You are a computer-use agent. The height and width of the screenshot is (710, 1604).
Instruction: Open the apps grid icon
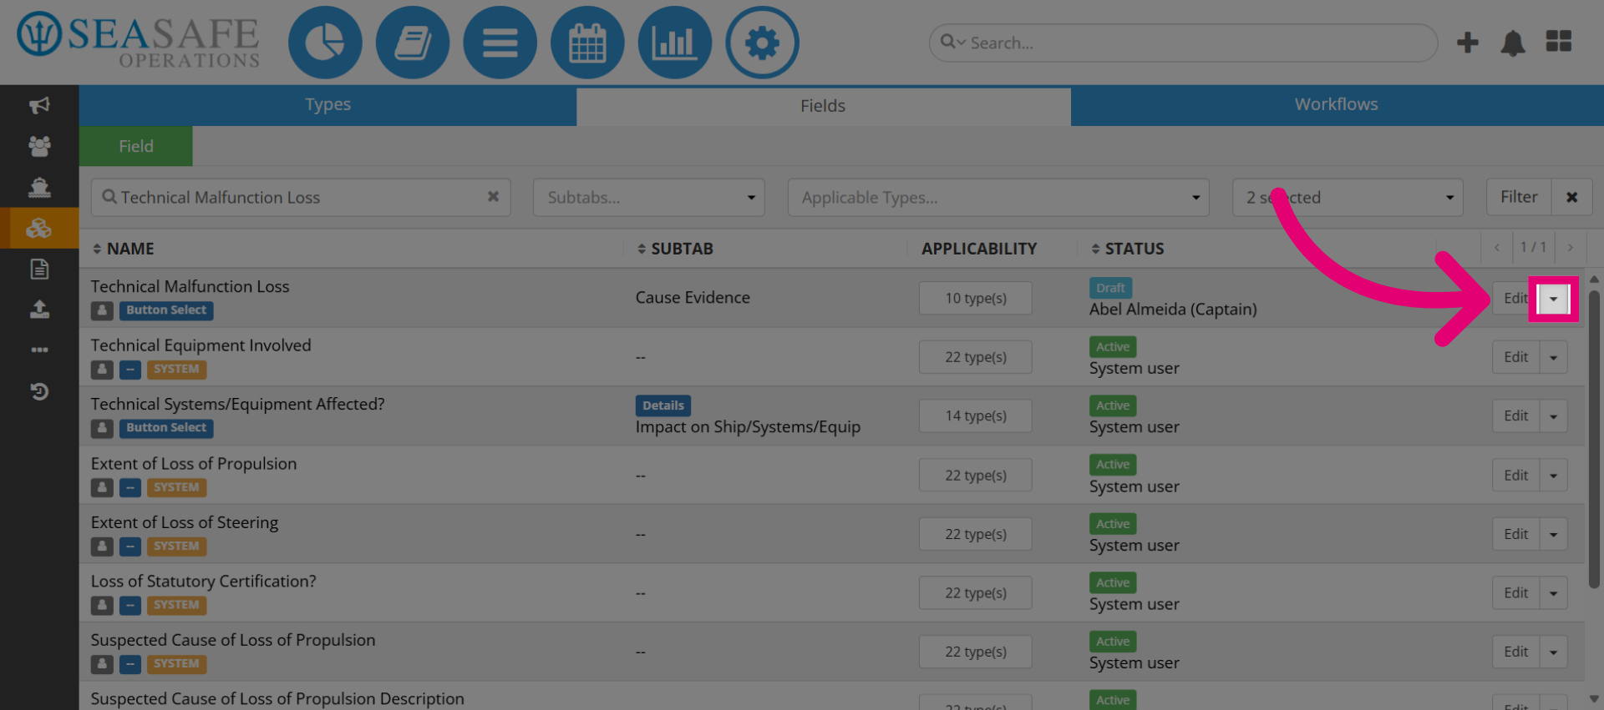[x=1559, y=42]
